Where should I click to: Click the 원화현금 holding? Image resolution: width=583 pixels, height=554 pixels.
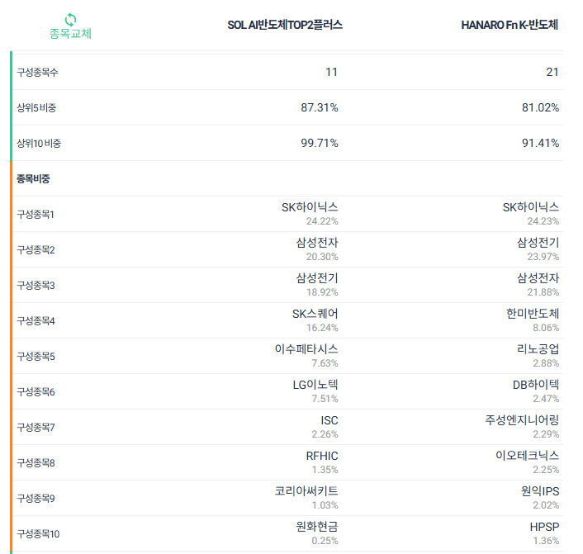[317, 527]
